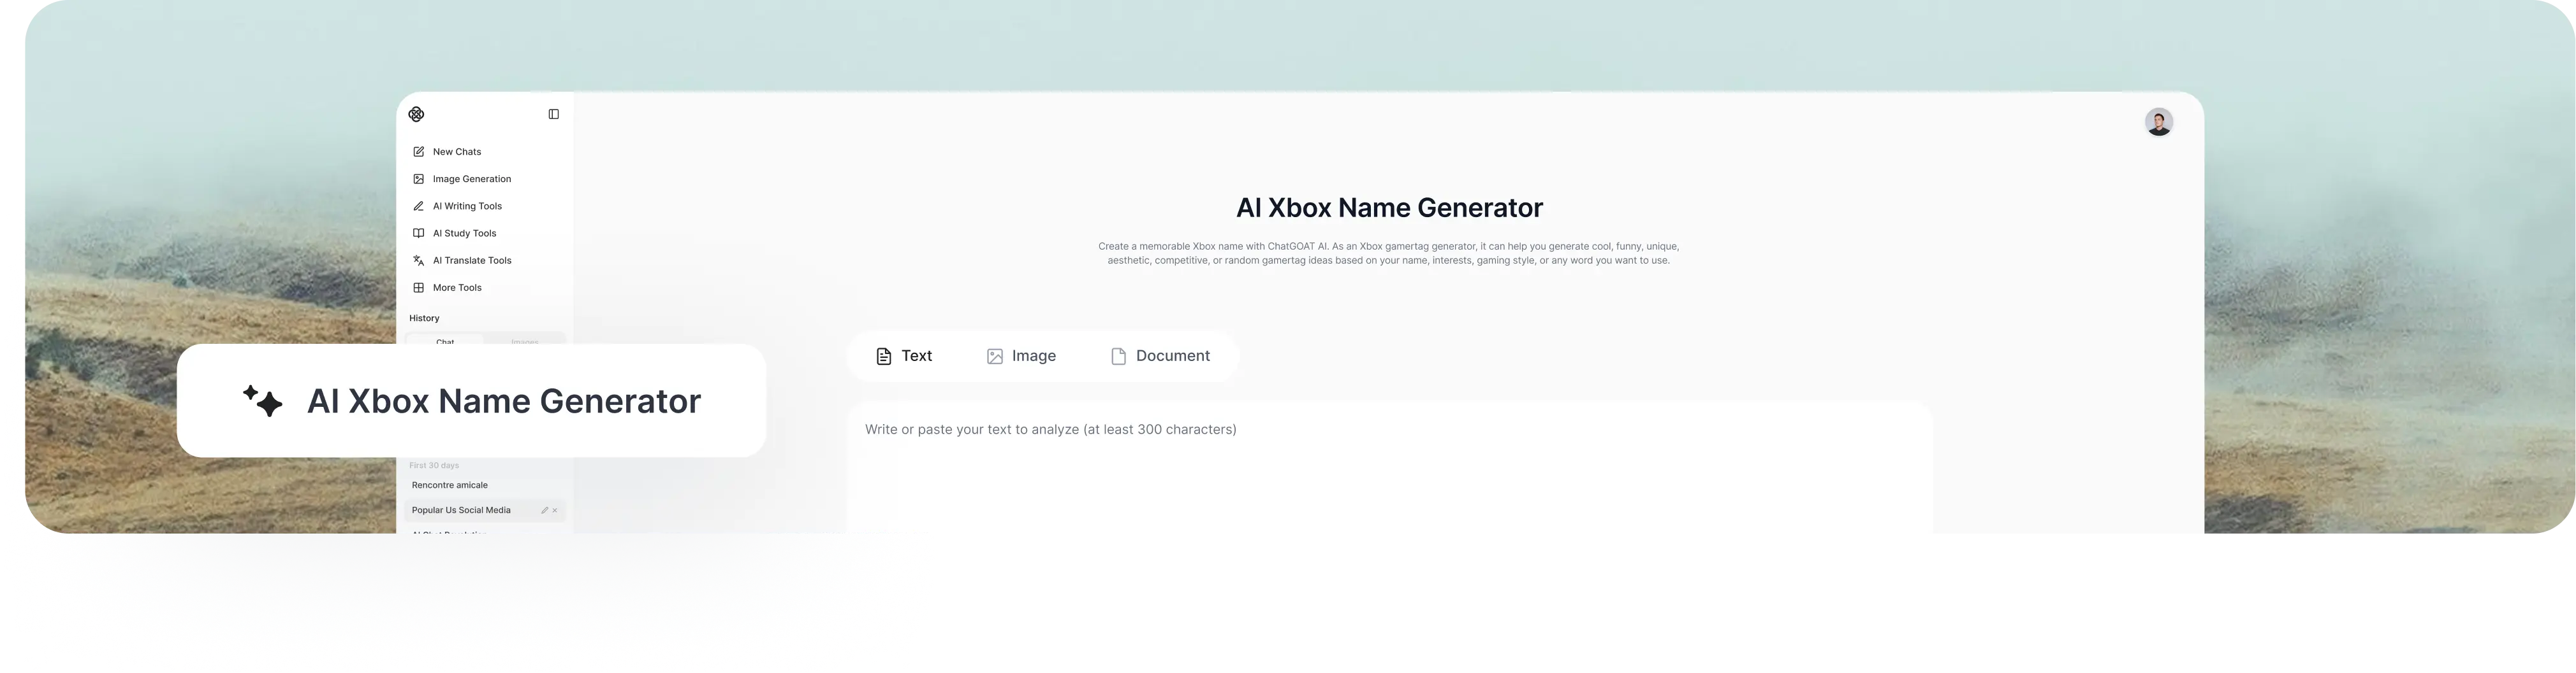Click the AI Writing Tools pen icon
Screen dimensions: 2576x673
pos(418,206)
